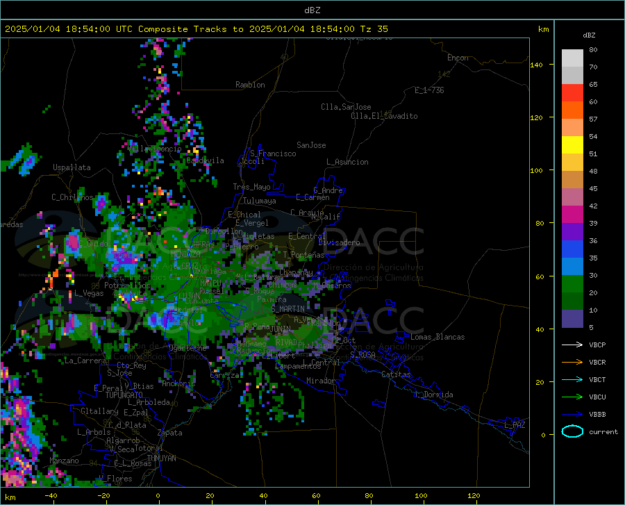
Task: Select the green 20 dBZ color swatch
Action: tap(572, 284)
